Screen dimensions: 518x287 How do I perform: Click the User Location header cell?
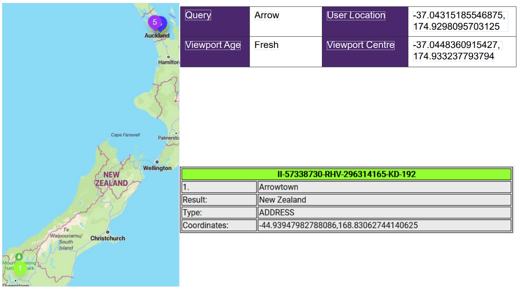point(365,22)
